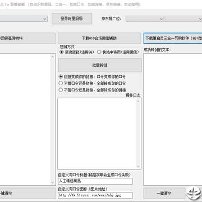202x202 pixels.
Task: Select 链接变成你的链接，口令变成你的口令 option
Action: click(x=92, y=77)
